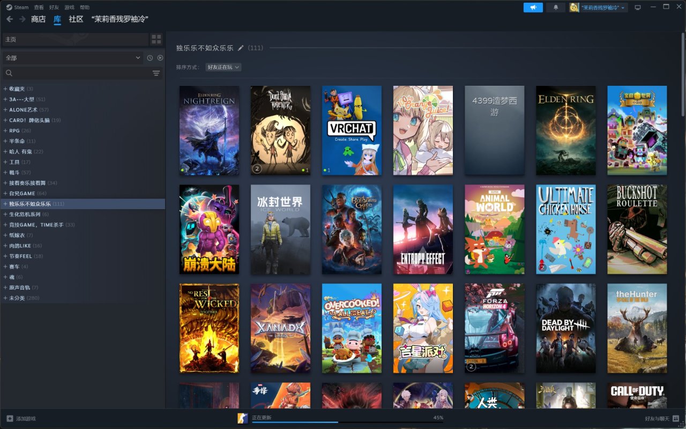Open the notifications bell
The width and height of the screenshot is (686, 429).
(556, 8)
